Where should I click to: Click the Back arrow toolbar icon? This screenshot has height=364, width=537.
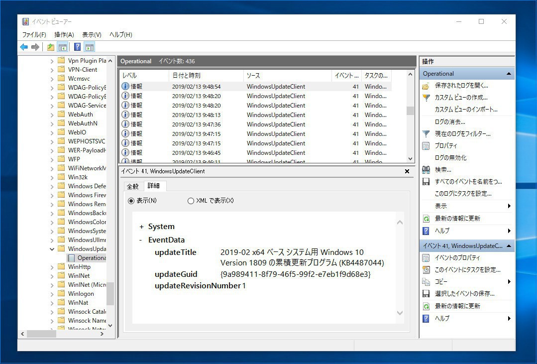click(24, 47)
